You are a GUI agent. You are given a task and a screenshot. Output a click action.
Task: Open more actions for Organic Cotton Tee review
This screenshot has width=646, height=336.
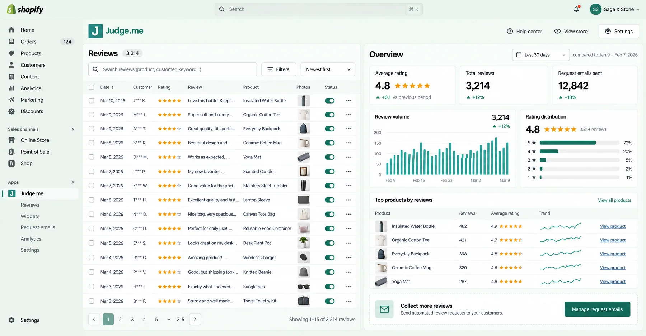point(349,115)
